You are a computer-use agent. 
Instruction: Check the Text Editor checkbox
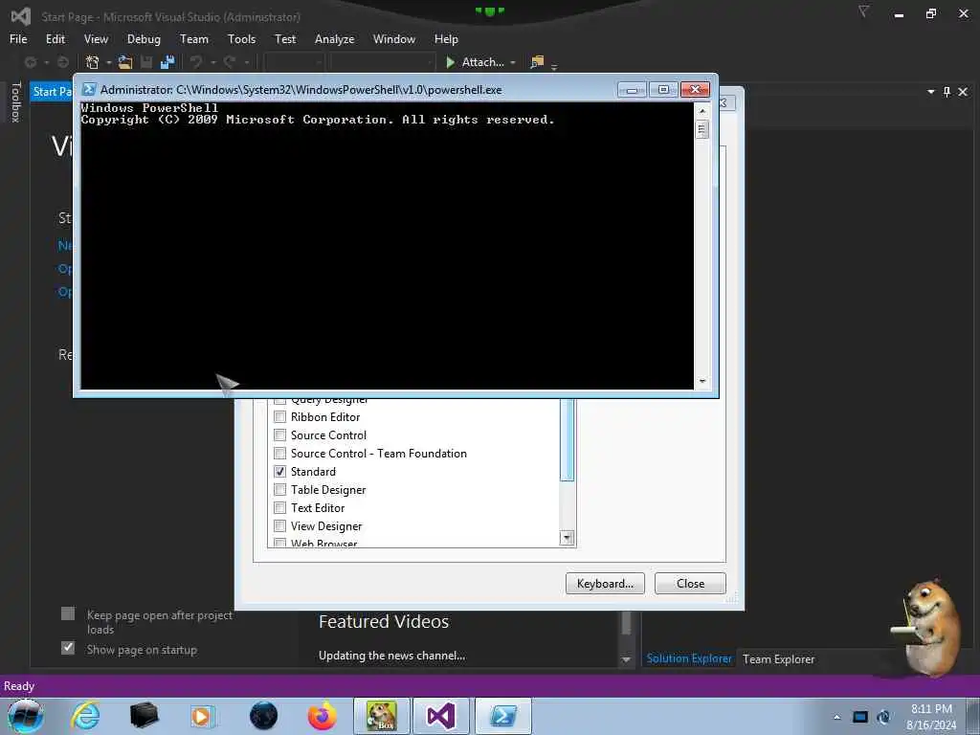coord(280,507)
